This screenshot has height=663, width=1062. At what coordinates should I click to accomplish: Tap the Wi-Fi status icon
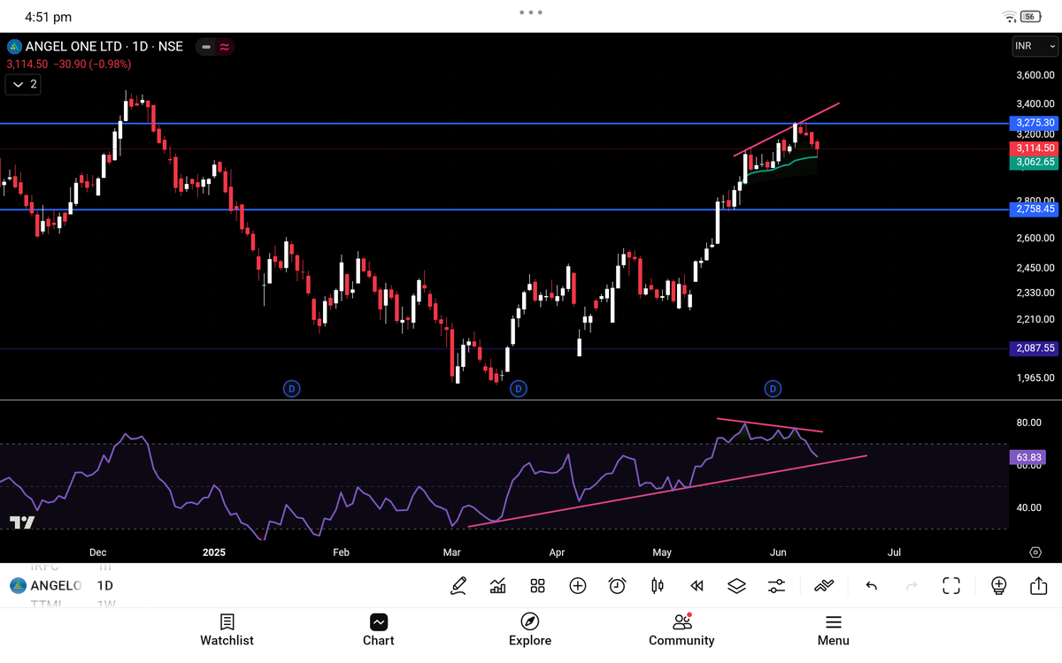1009,17
